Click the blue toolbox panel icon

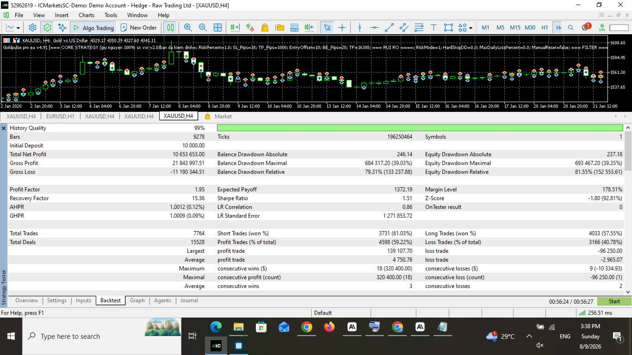point(294,27)
